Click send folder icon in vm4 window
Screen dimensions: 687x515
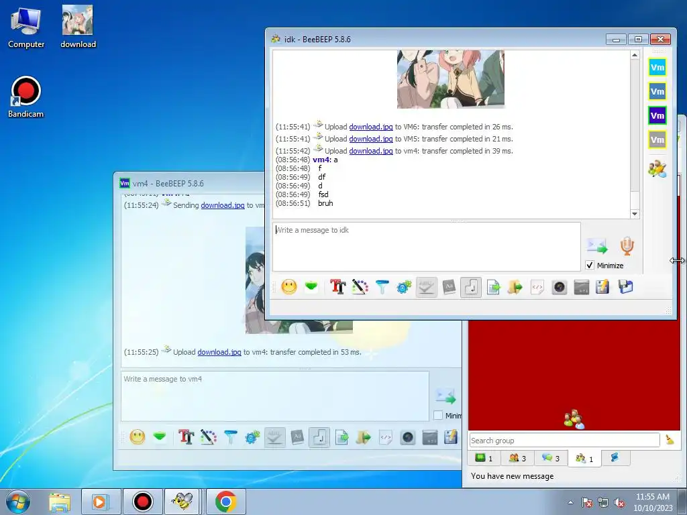[x=364, y=437]
